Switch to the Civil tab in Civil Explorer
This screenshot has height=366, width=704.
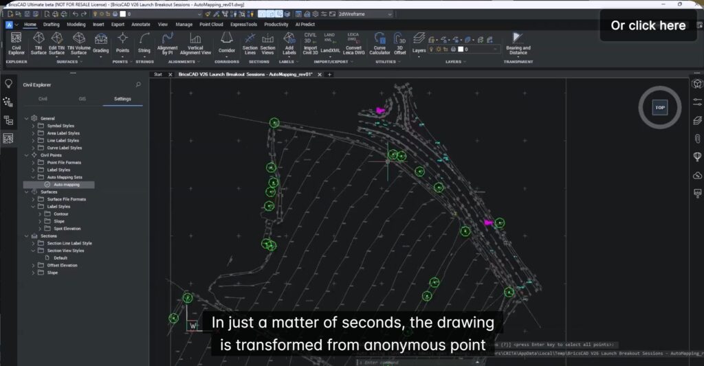pos(43,99)
